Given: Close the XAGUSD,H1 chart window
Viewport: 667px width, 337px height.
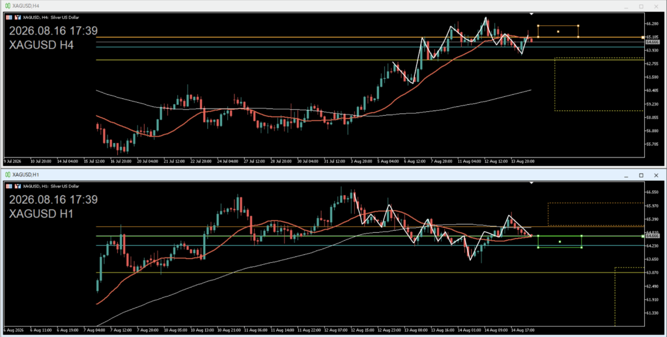Looking at the screenshot, I should pos(656,176).
